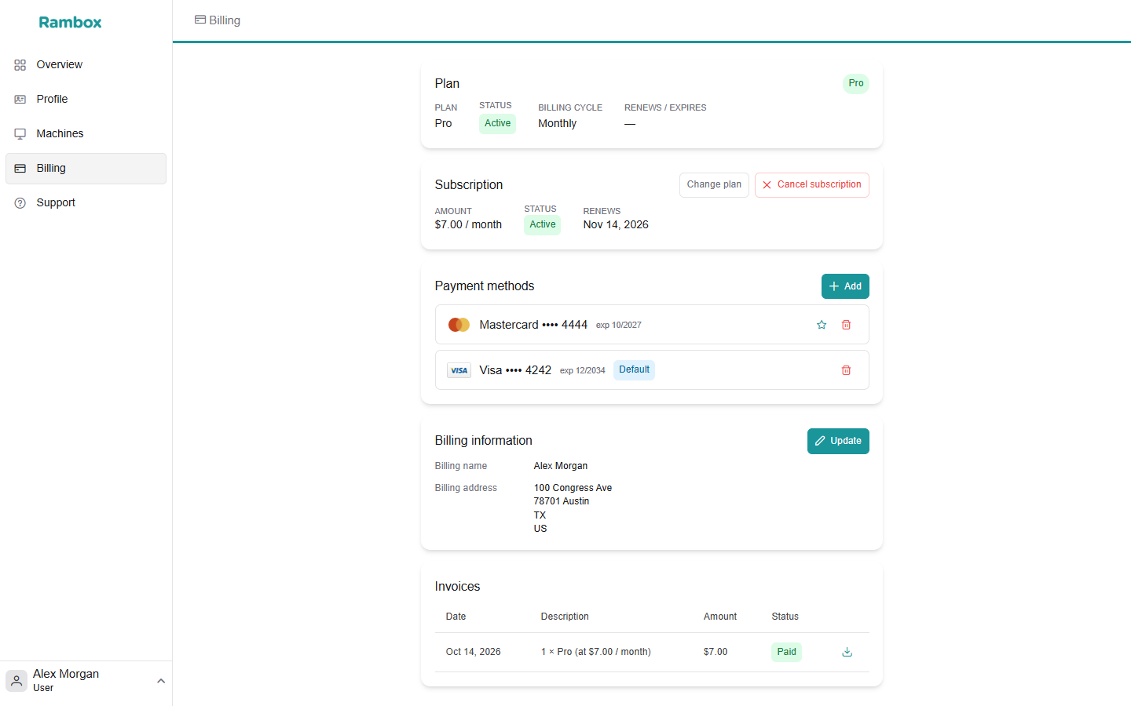The width and height of the screenshot is (1131, 706).
Task: Click the $7.00 / month amount
Action: tap(468, 224)
